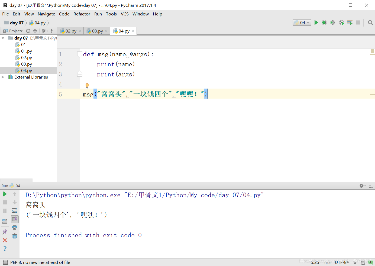
Task: Open UTF-8 encoding selector
Action: (x=342, y=262)
